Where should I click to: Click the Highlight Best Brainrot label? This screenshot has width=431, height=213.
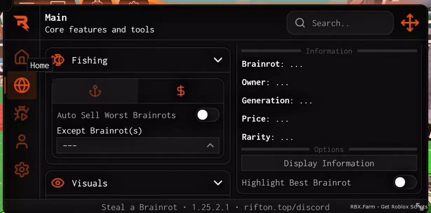click(x=296, y=183)
